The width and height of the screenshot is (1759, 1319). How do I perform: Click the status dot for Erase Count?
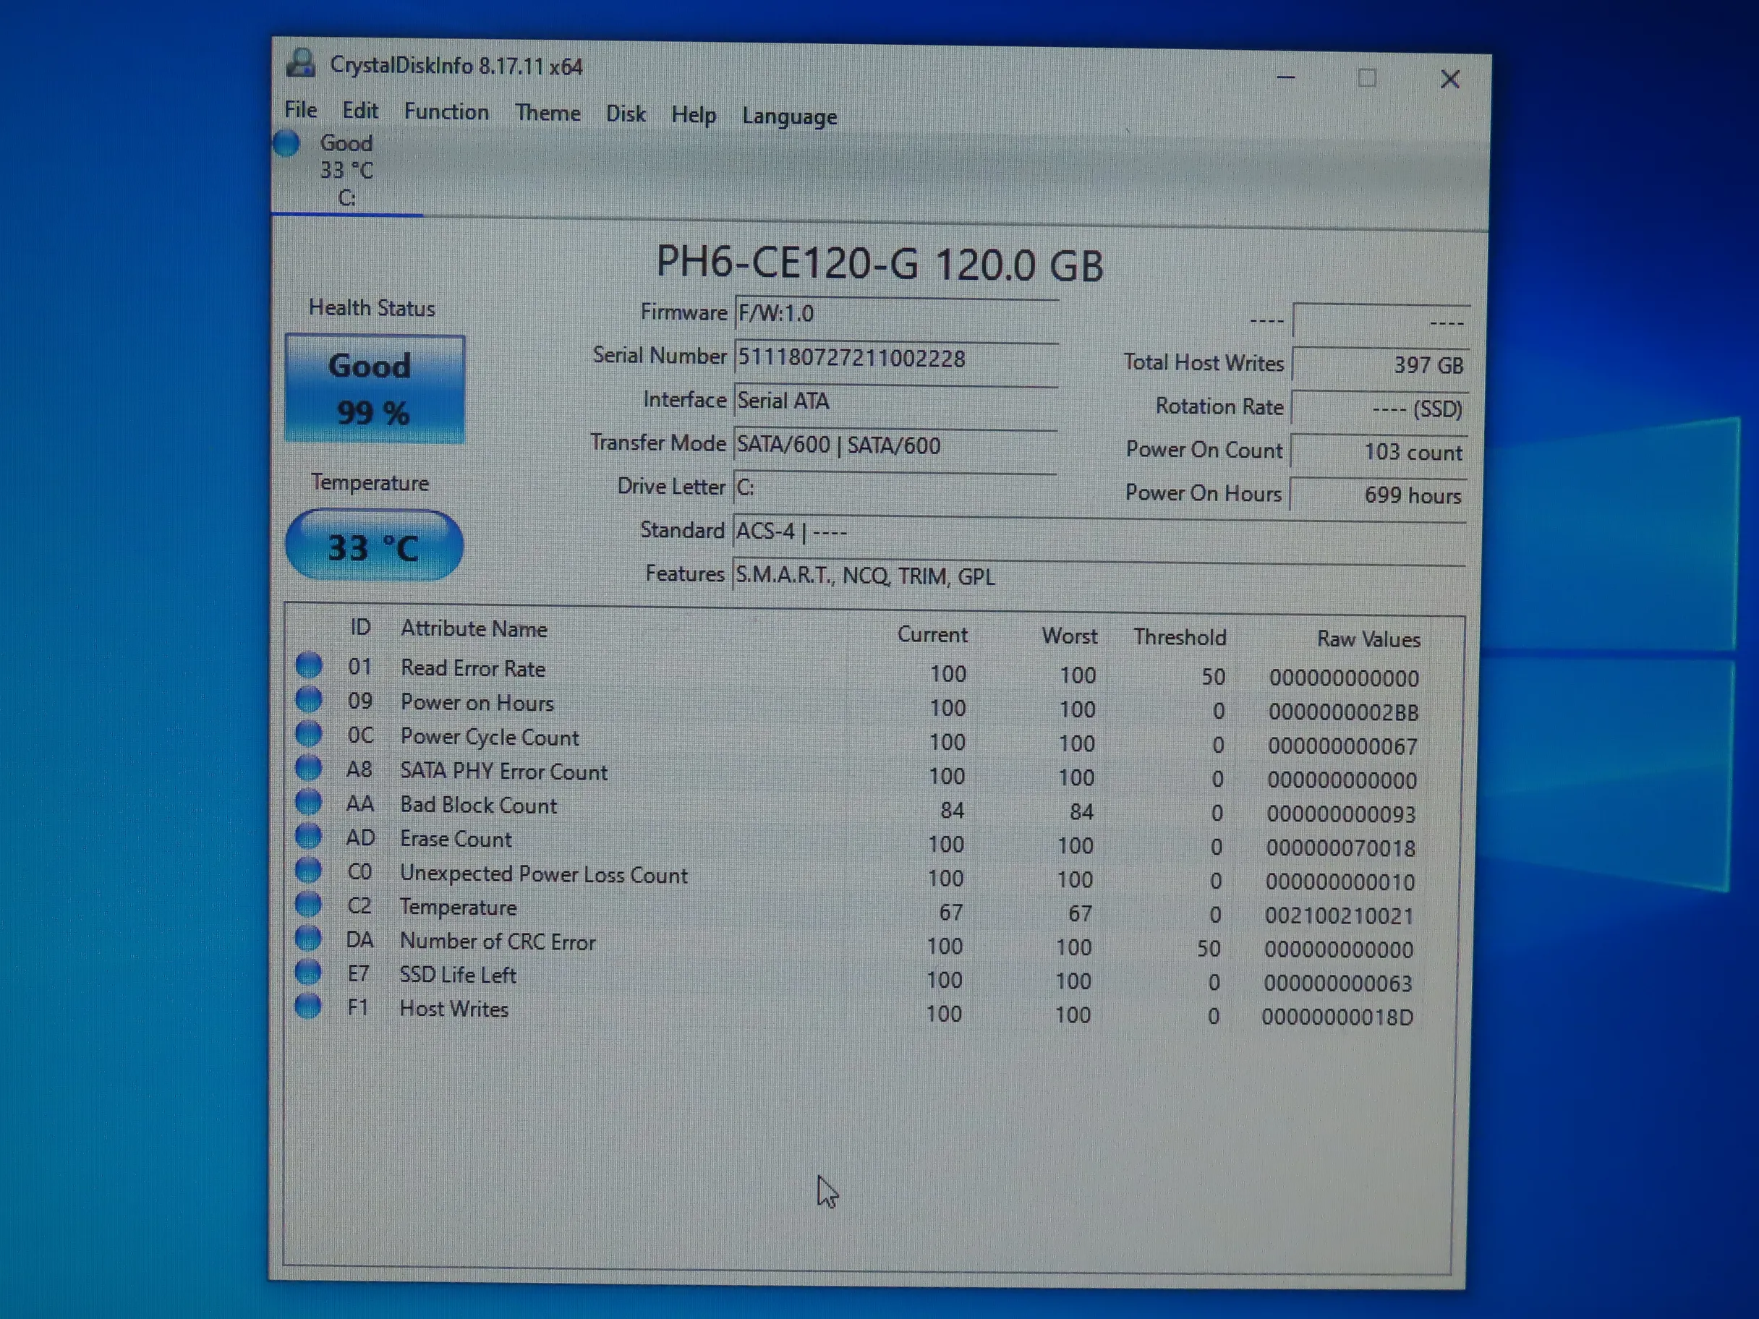point(309,836)
